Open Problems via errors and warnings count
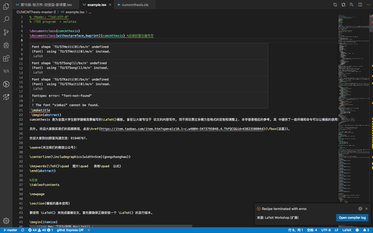 pos(40,230)
